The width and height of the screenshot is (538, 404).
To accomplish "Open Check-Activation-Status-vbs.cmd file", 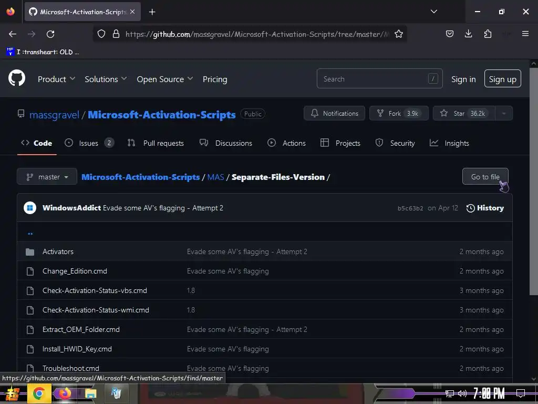I will [x=95, y=290].
